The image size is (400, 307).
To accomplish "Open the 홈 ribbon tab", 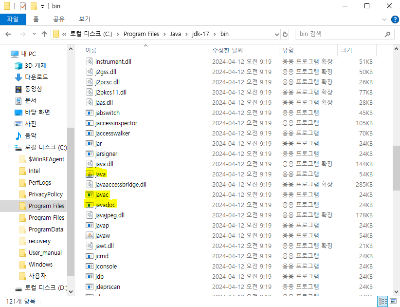I will click(36, 19).
